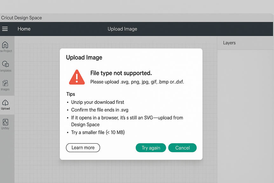Click the Tips heading in dialog
This screenshot has height=183, width=274.
click(71, 94)
